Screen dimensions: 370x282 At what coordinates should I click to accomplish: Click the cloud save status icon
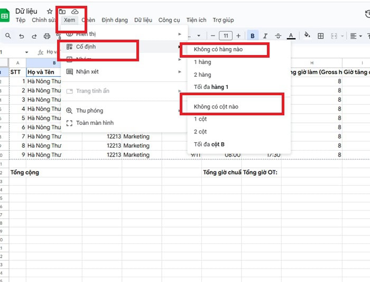pyautogui.click(x=75, y=11)
